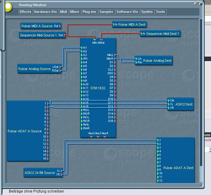Click the yellow round logo button
211x195 pixels.
coord(8,6)
